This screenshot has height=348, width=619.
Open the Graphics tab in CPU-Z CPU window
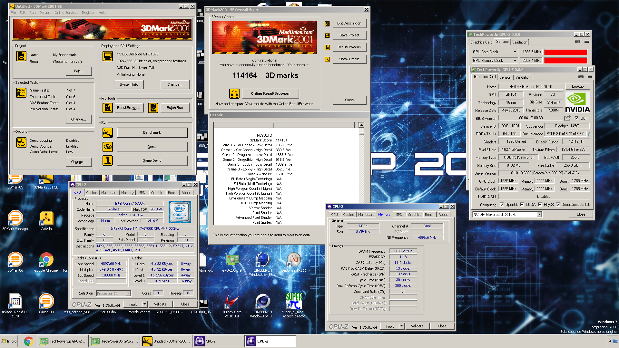[x=157, y=193]
